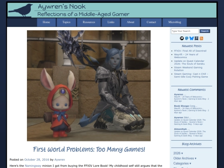Open the Microblog menu item

point(175,22)
